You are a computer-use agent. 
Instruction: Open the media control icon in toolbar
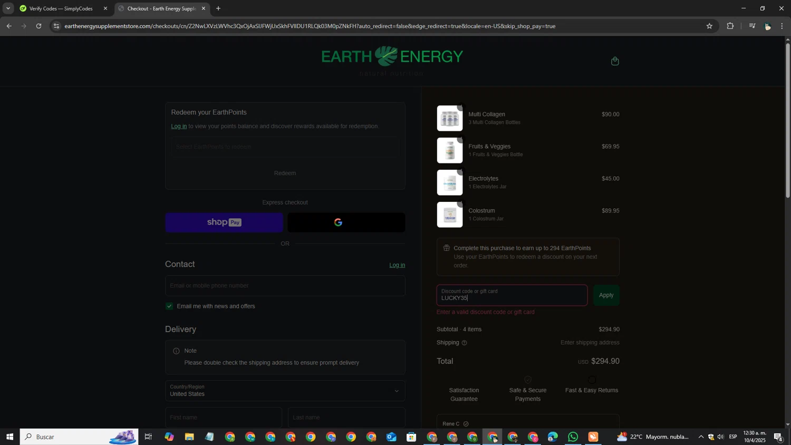[x=752, y=26]
